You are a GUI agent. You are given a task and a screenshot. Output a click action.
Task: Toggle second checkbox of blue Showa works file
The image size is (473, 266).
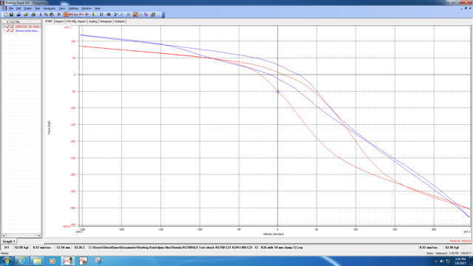[x=12, y=31]
